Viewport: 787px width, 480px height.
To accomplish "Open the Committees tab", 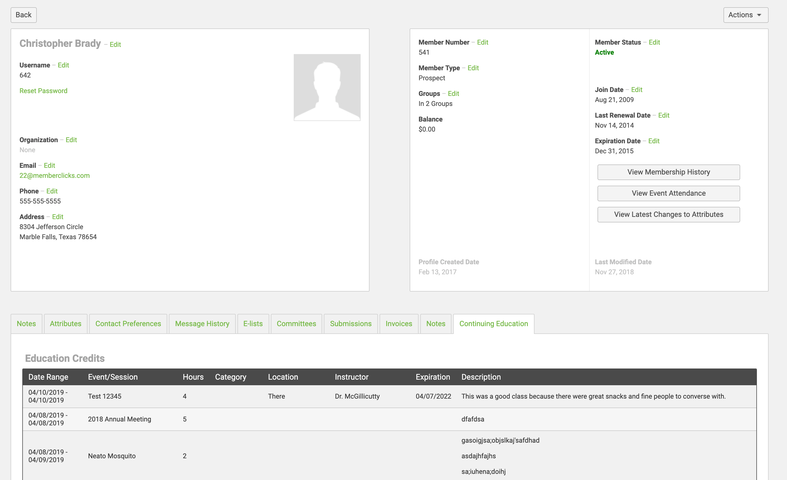I will (296, 323).
